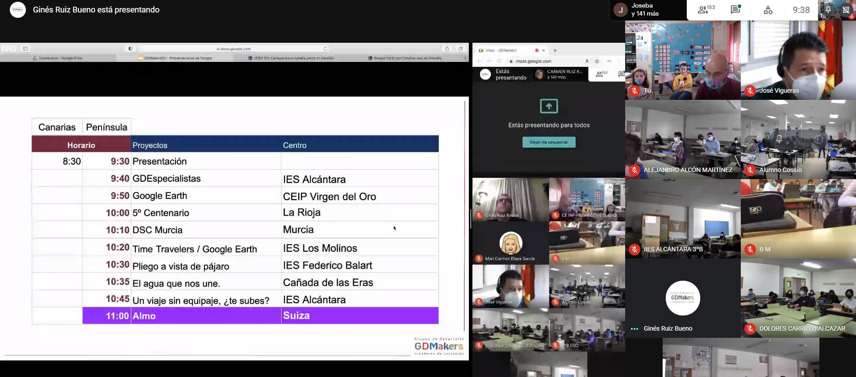This screenshot has width=856, height=377.
Task: Add a new Safari tab with plus
Action: coord(465,58)
